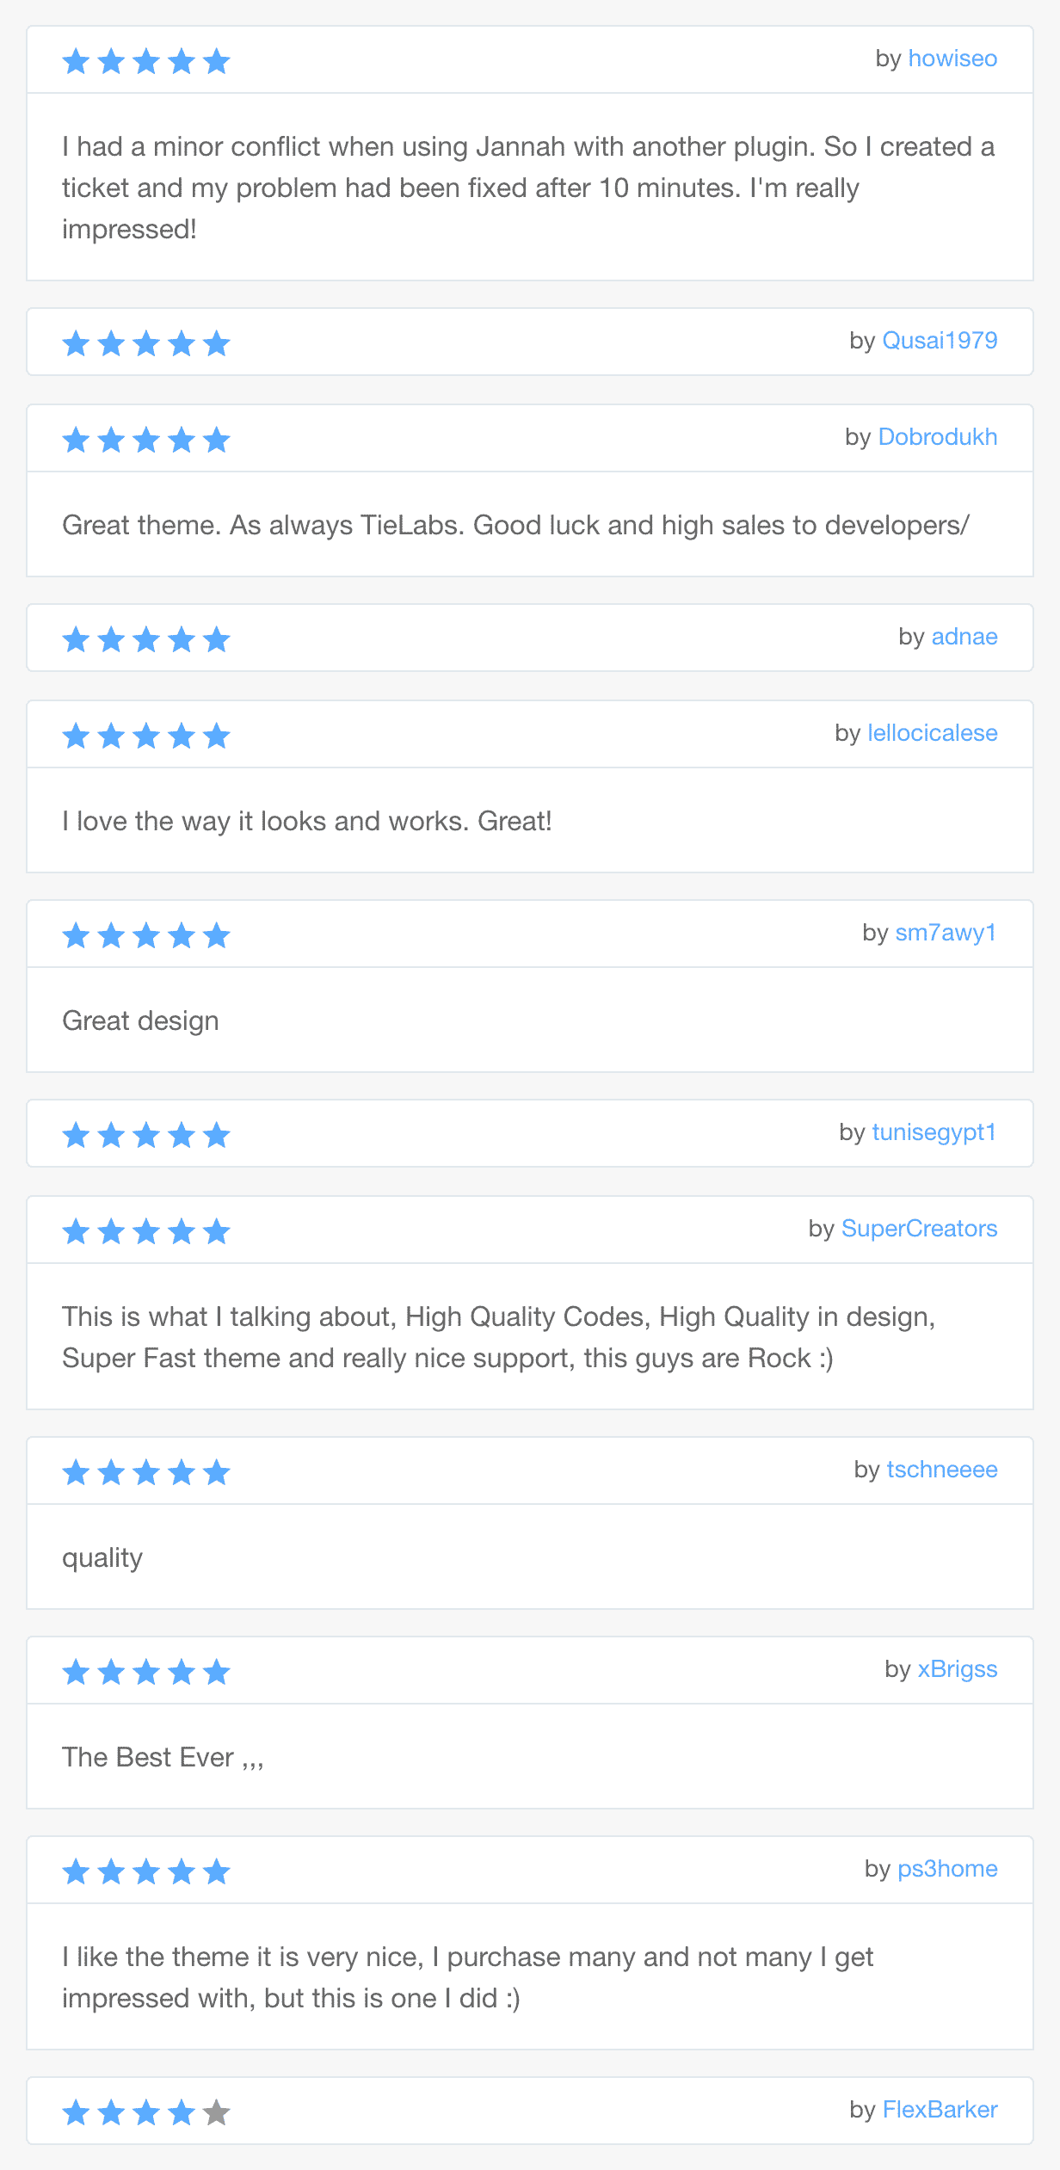Open adnae's user profile

964,637
